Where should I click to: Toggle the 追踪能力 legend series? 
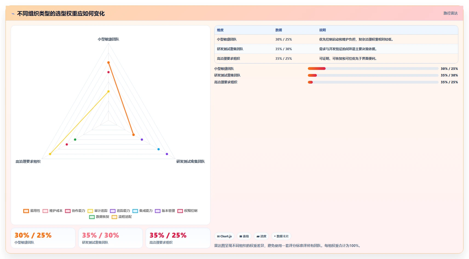120,211
